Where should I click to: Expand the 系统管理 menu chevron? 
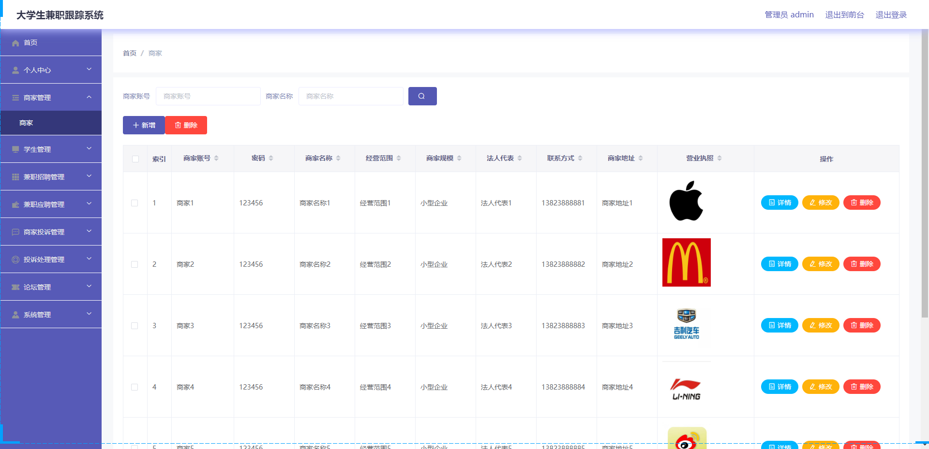[x=89, y=314]
